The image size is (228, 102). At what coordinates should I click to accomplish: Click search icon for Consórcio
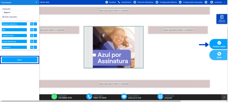[32, 47]
